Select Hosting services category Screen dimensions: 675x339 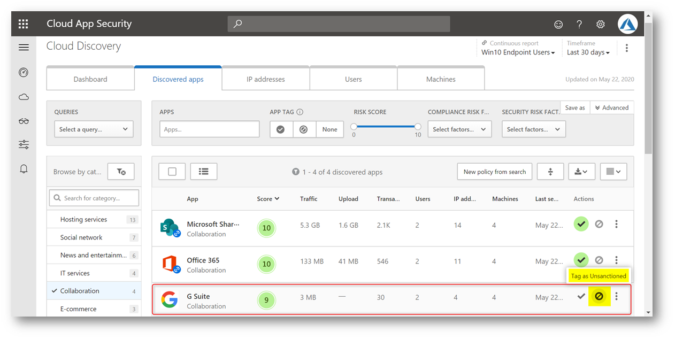pos(94,220)
